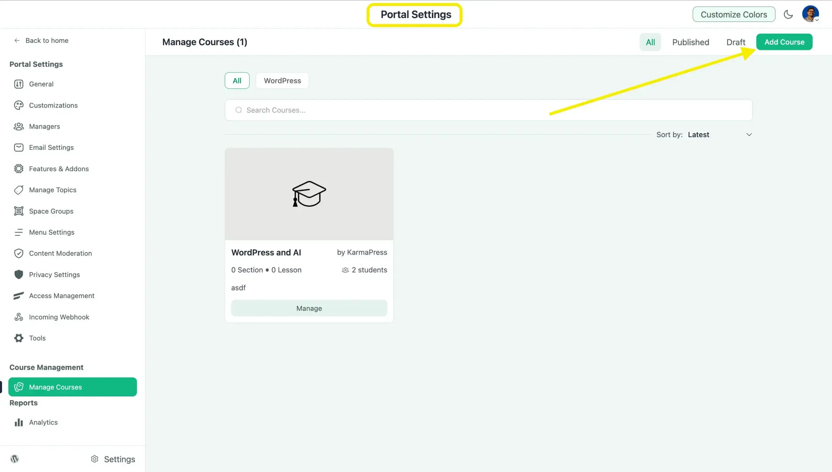
Task: Open Tools menu item
Action: [x=72, y=338]
